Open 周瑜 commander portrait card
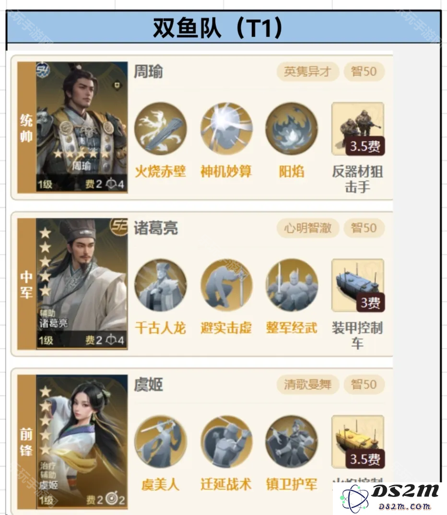447x515 pixels. coord(82,127)
